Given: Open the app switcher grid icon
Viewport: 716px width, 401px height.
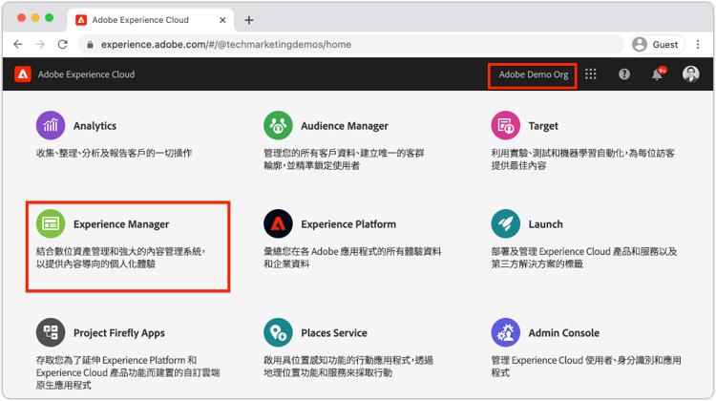Looking at the screenshot, I should click(590, 74).
